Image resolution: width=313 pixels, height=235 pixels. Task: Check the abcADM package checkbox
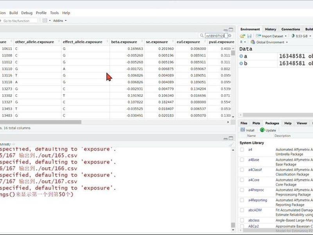[x=242, y=210]
